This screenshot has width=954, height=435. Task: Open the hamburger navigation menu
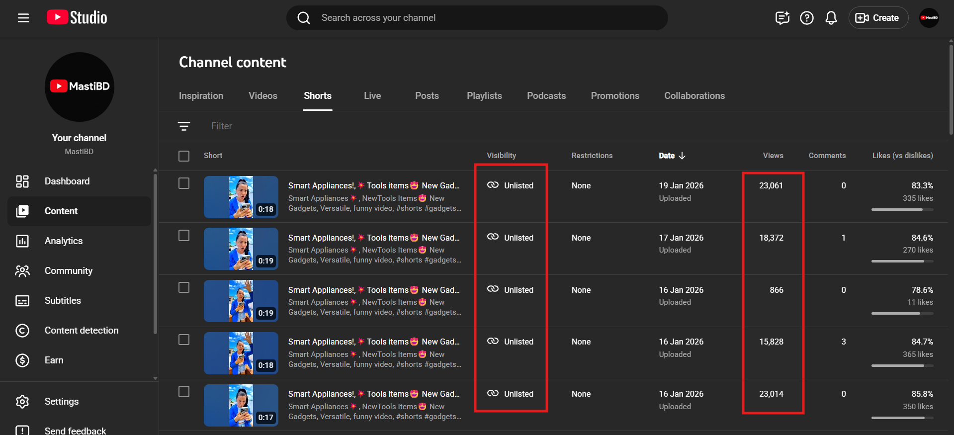coord(23,18)
